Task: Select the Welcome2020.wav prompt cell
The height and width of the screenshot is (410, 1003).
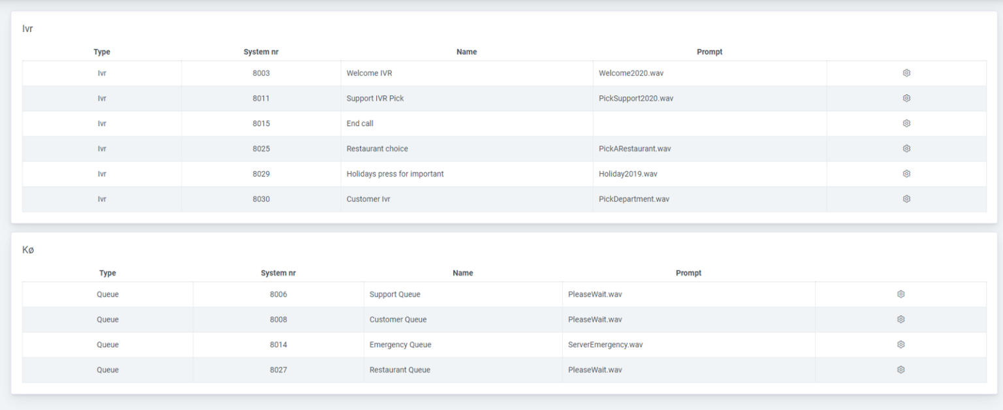Action: click(x=631, y=73)
